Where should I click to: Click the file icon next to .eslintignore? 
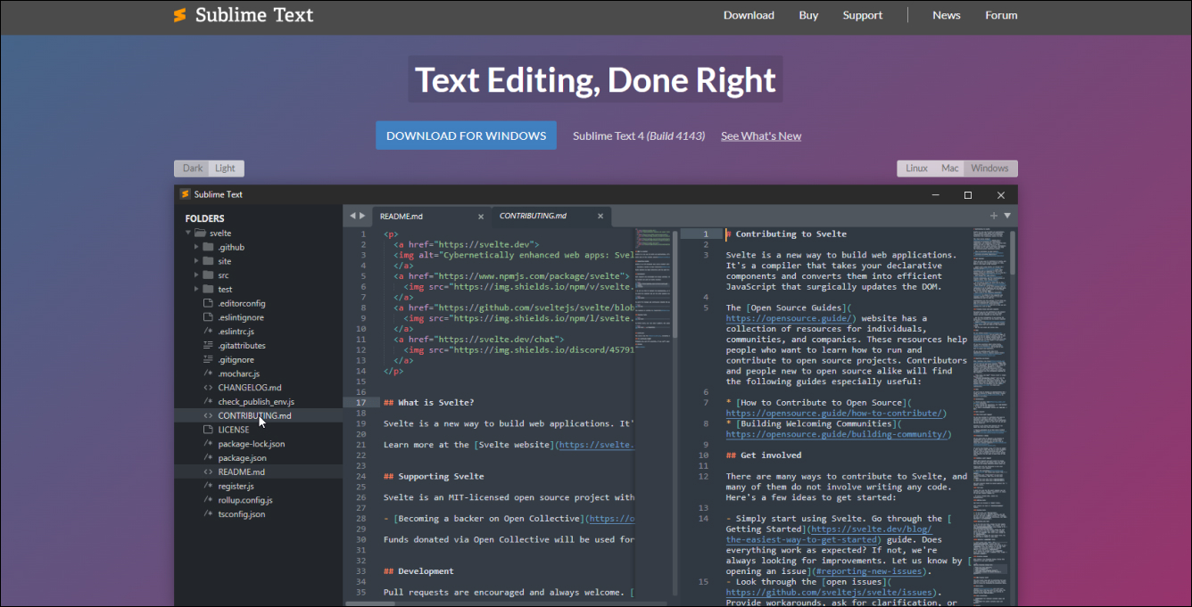(x=208, y=317)
